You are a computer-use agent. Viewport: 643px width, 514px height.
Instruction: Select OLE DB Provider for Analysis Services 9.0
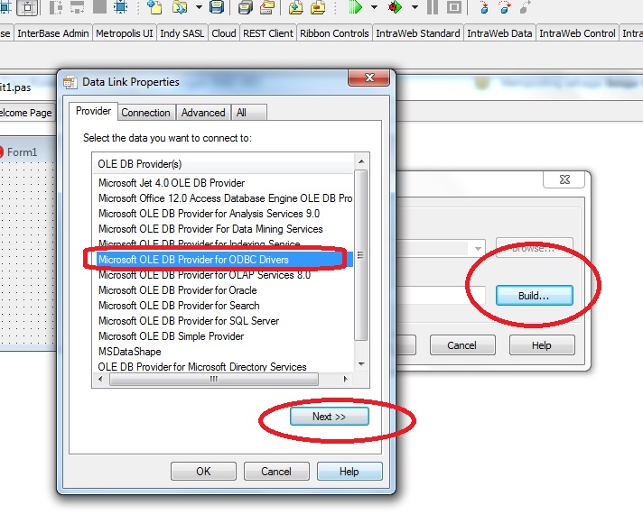209,214
